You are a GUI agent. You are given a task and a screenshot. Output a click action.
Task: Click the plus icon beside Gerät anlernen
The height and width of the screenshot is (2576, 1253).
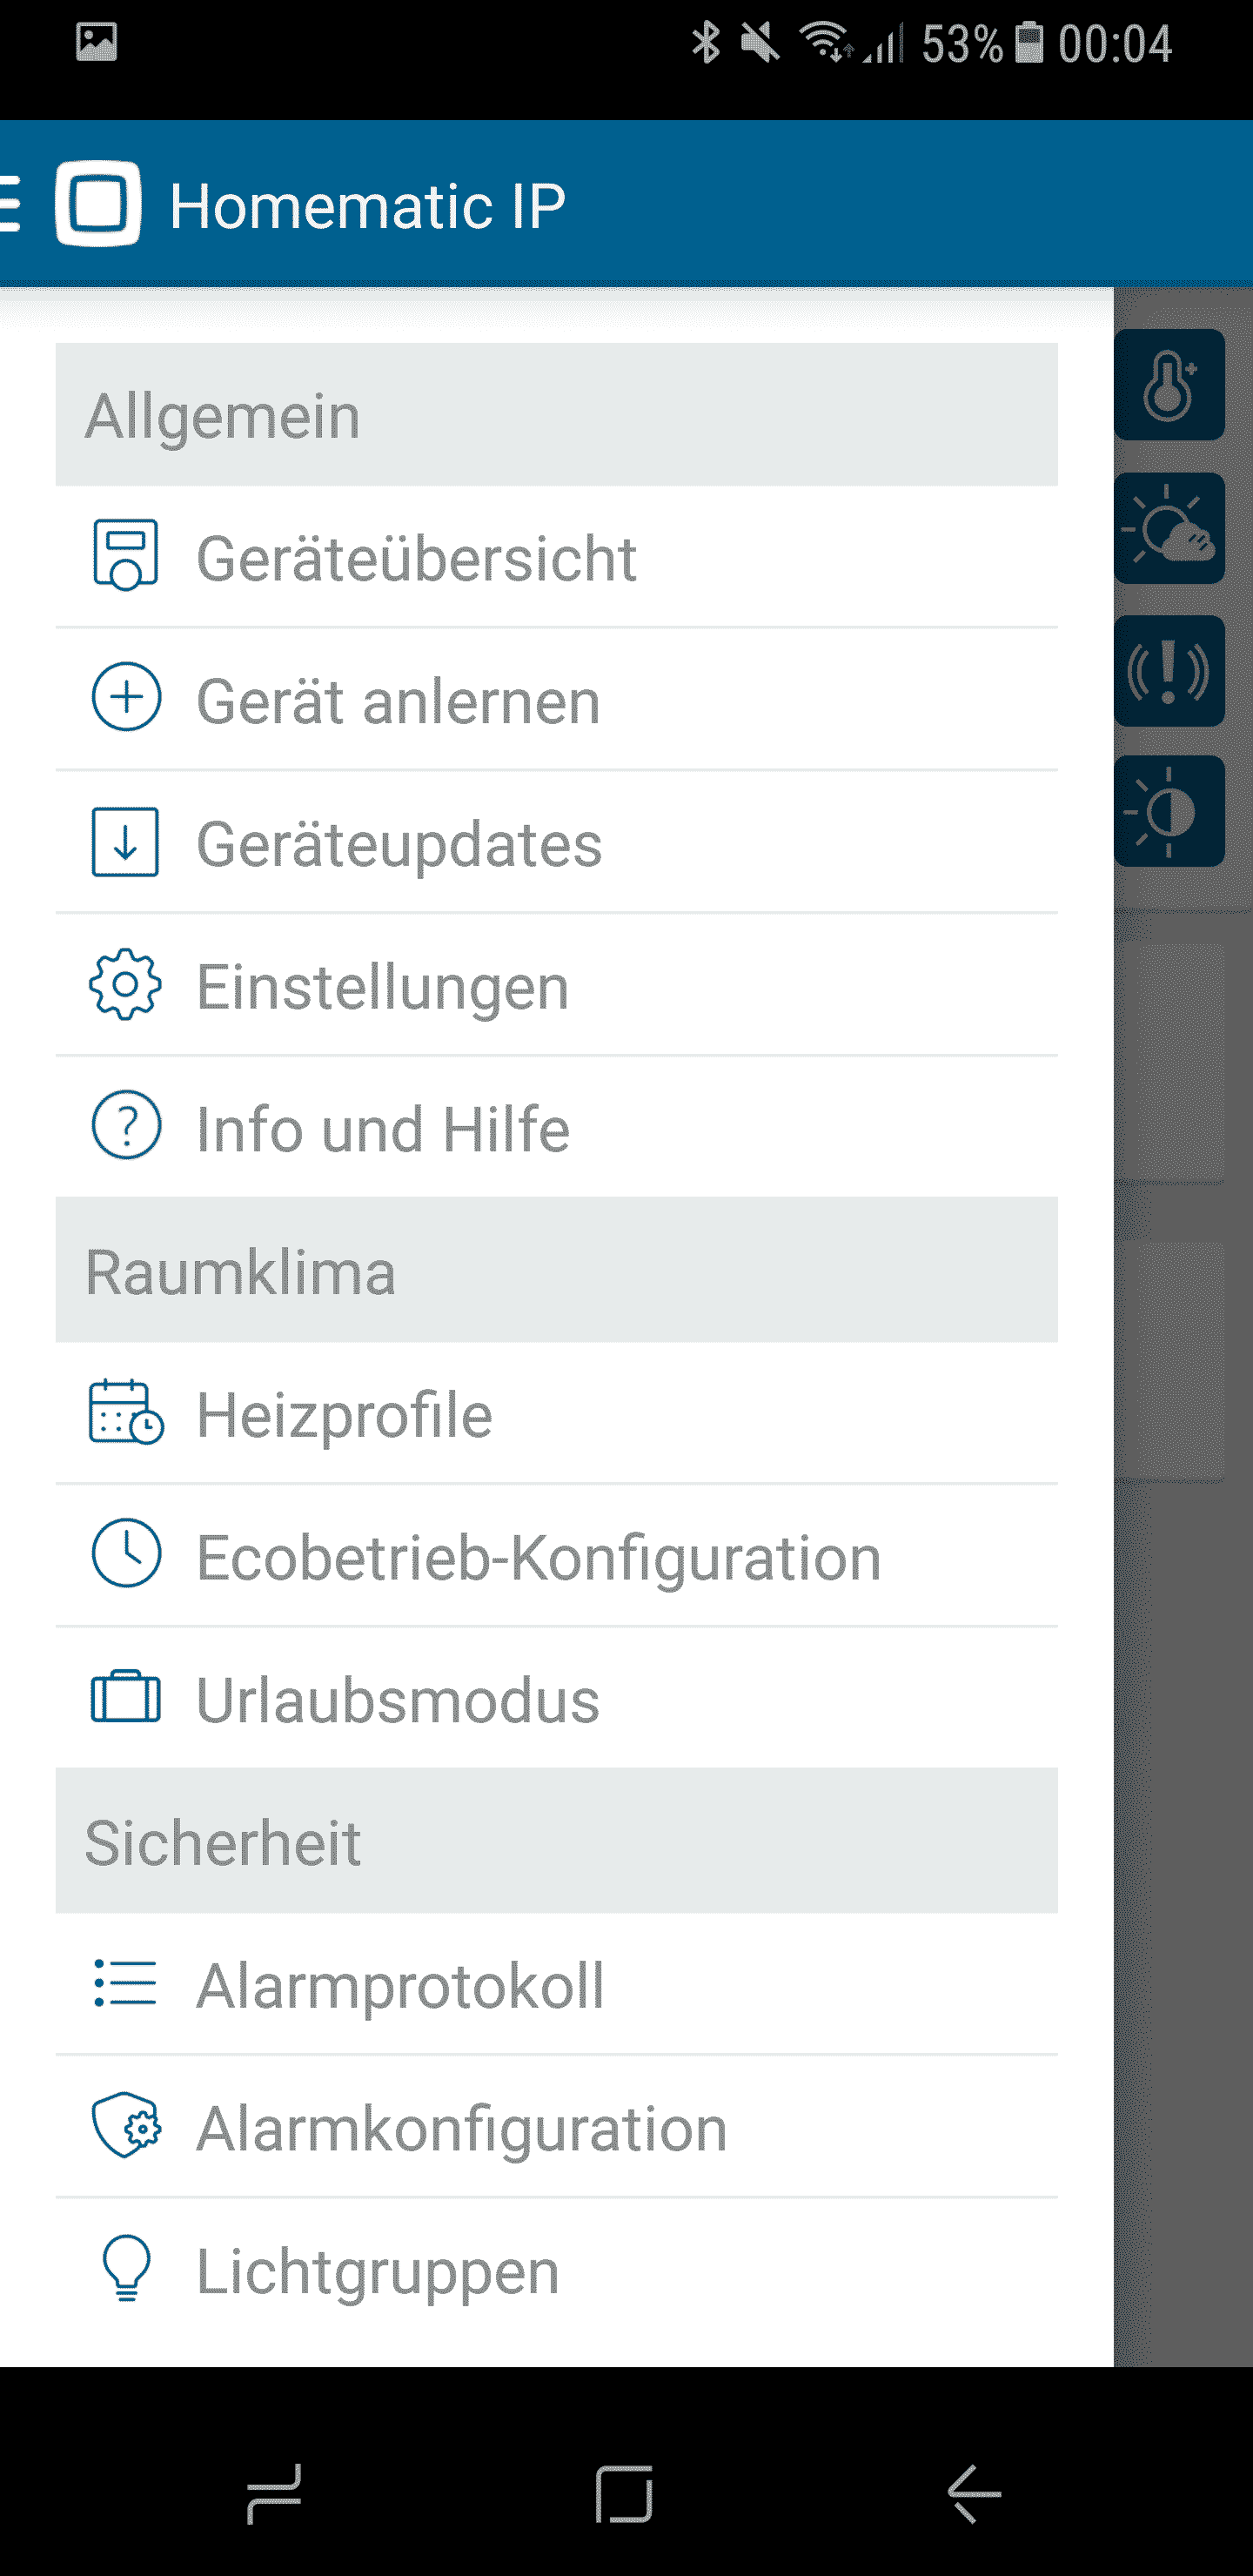(126, 698)
